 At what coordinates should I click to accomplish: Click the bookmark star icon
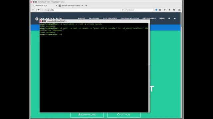(156, 10)
